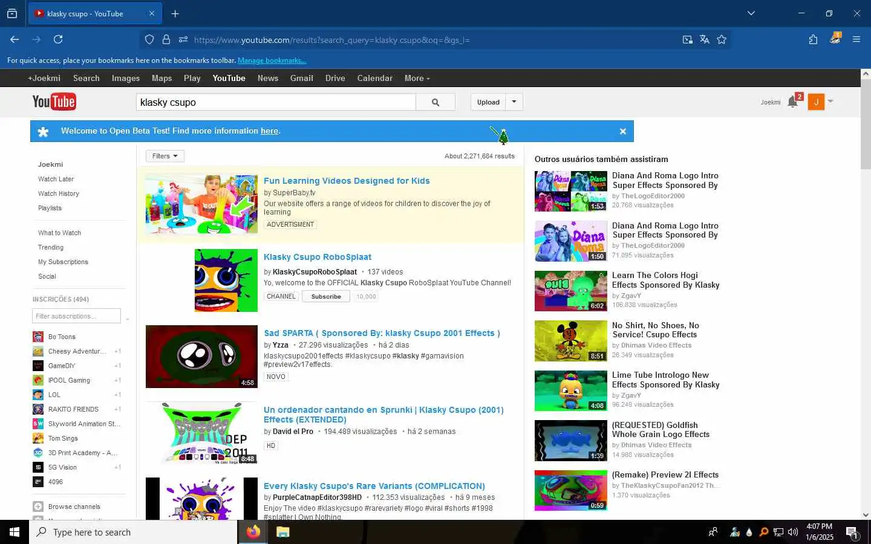Click the YouTube logo
Viewport: 871px width, 544px height.
pyautogui.click(x=54, y=102)
